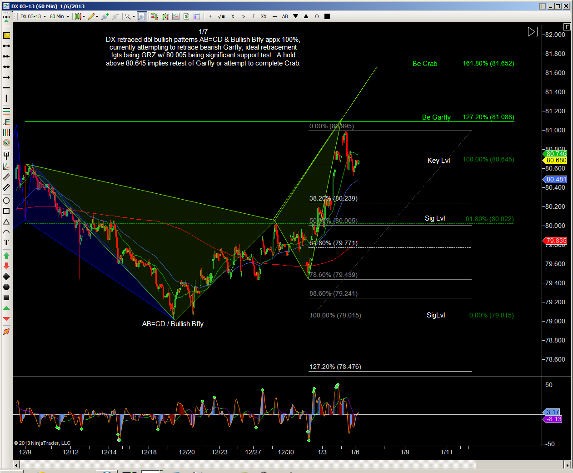Open the DX 03-13 instrument dropdown
Image resolution: width=573 pixels, height=473 pixels.
(33, 16)
